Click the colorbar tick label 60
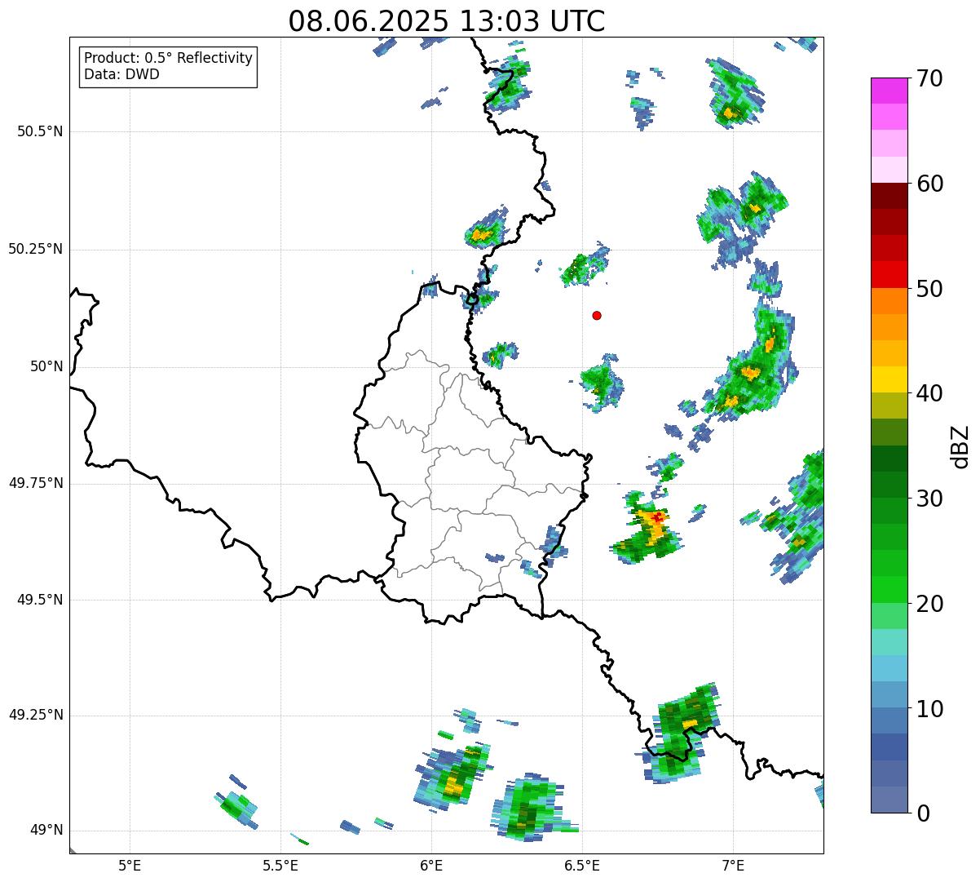 point(929,184)
